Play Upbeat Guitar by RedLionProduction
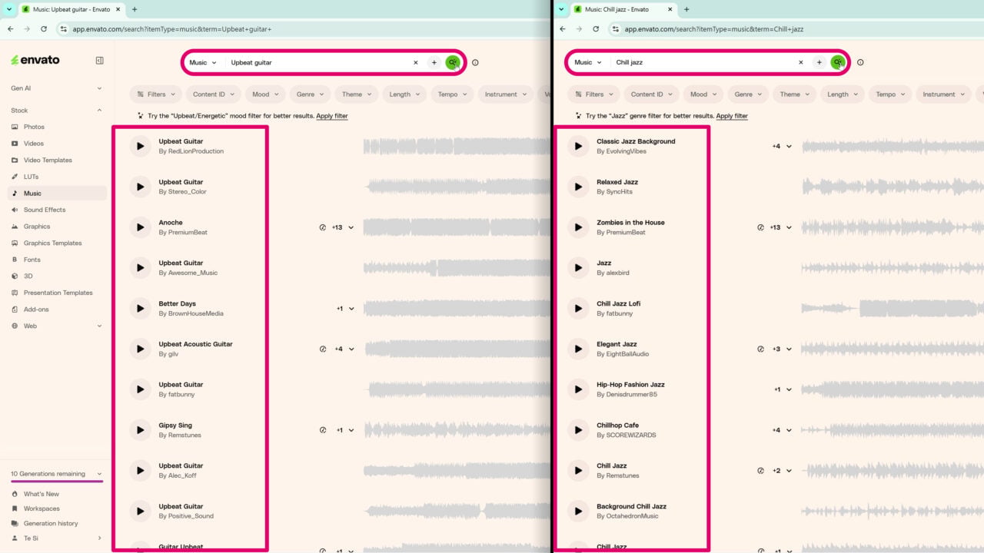This screenshot has width=984, height=553. (x=140, y=146)
